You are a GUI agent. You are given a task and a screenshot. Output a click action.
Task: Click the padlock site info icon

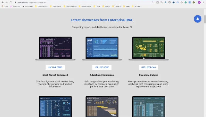[x=15, y=2]
